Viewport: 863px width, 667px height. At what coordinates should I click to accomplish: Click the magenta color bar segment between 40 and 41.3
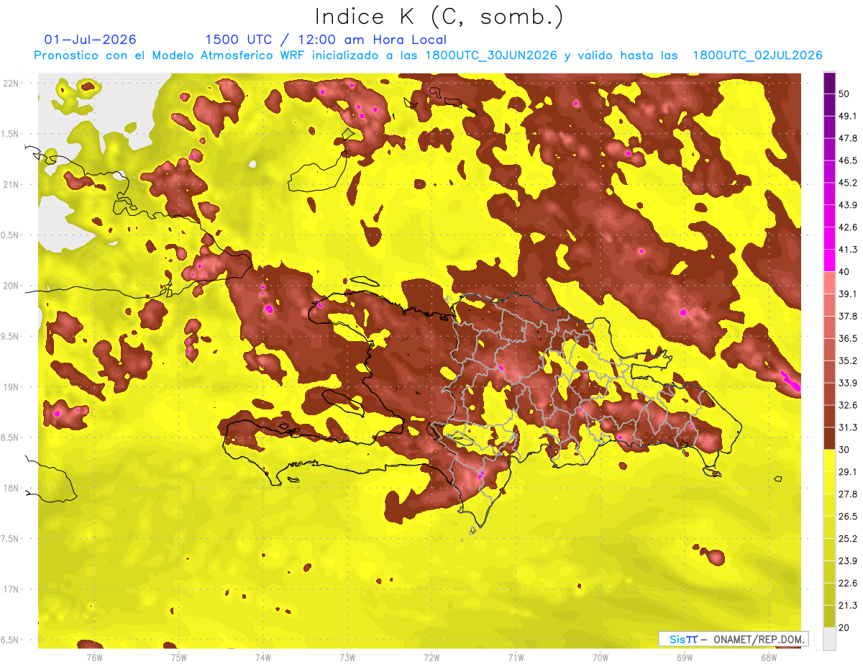pyautogui.click(x=829, y=260)
